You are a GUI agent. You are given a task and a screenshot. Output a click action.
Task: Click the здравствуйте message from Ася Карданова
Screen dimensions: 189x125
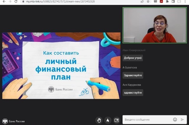(133, 93)
